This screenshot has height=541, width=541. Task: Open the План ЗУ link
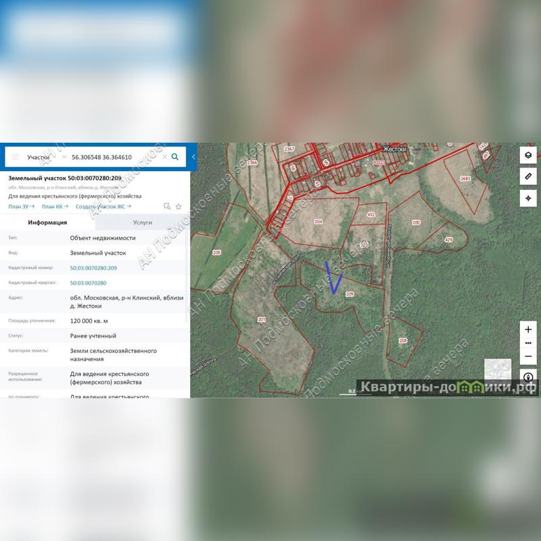pos(21,206)
